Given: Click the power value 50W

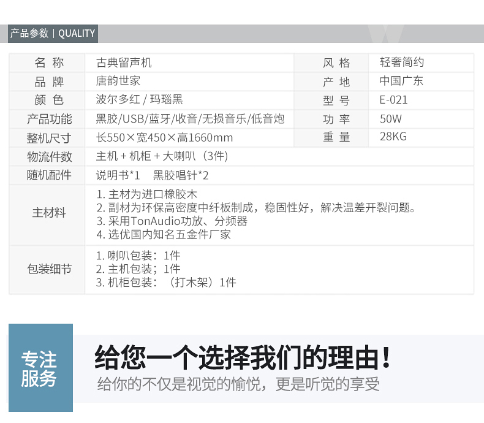Looking at the screenshot, I should [x=391, y=118].
